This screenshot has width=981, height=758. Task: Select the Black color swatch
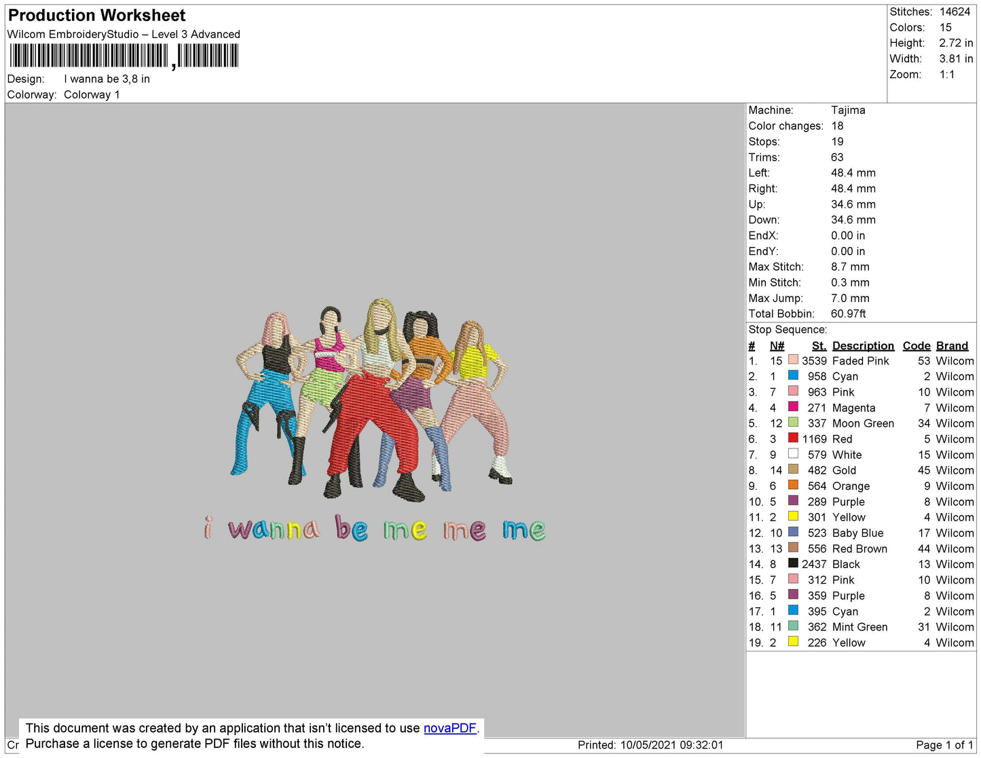793,563
